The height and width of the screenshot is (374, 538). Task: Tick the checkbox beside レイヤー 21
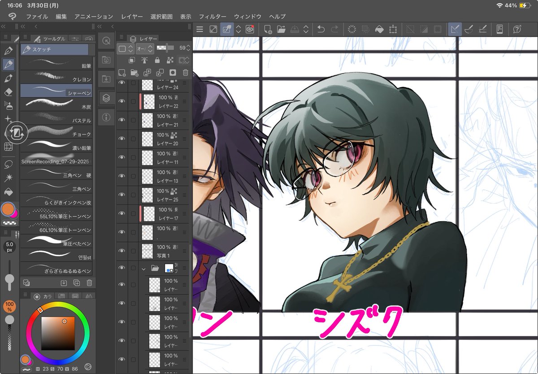pos(134,120)
